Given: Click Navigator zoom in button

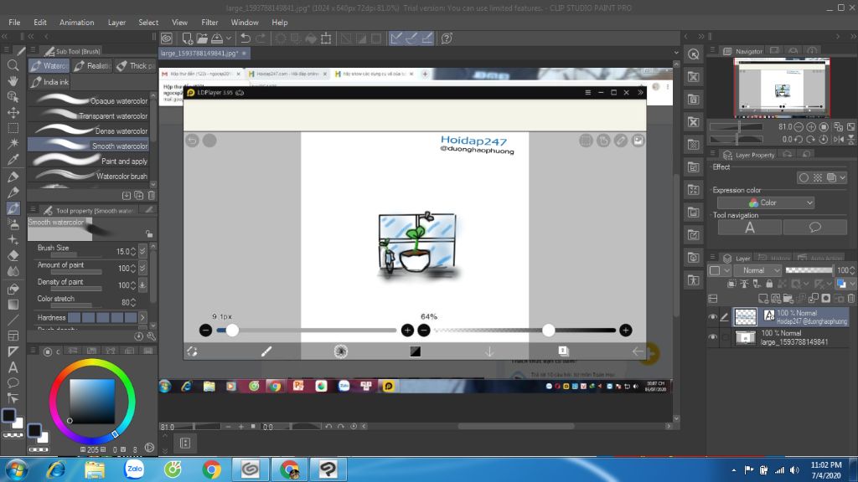Looking at the screenshot, I should click(811, 127).
